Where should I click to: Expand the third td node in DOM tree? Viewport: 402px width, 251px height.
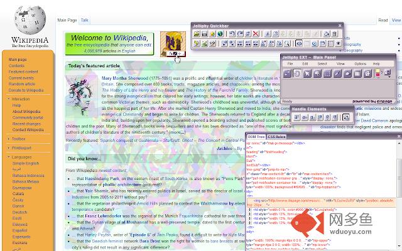coord(250,218)
